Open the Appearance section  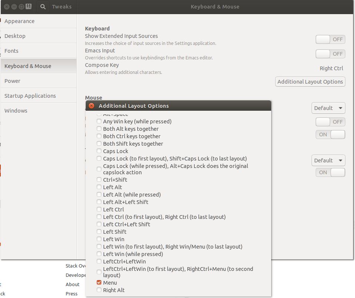[39, 21]
